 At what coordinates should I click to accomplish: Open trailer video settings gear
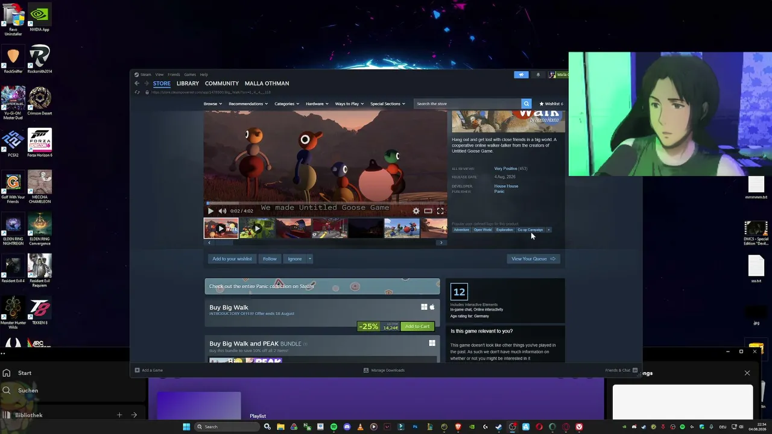[416, 211]
